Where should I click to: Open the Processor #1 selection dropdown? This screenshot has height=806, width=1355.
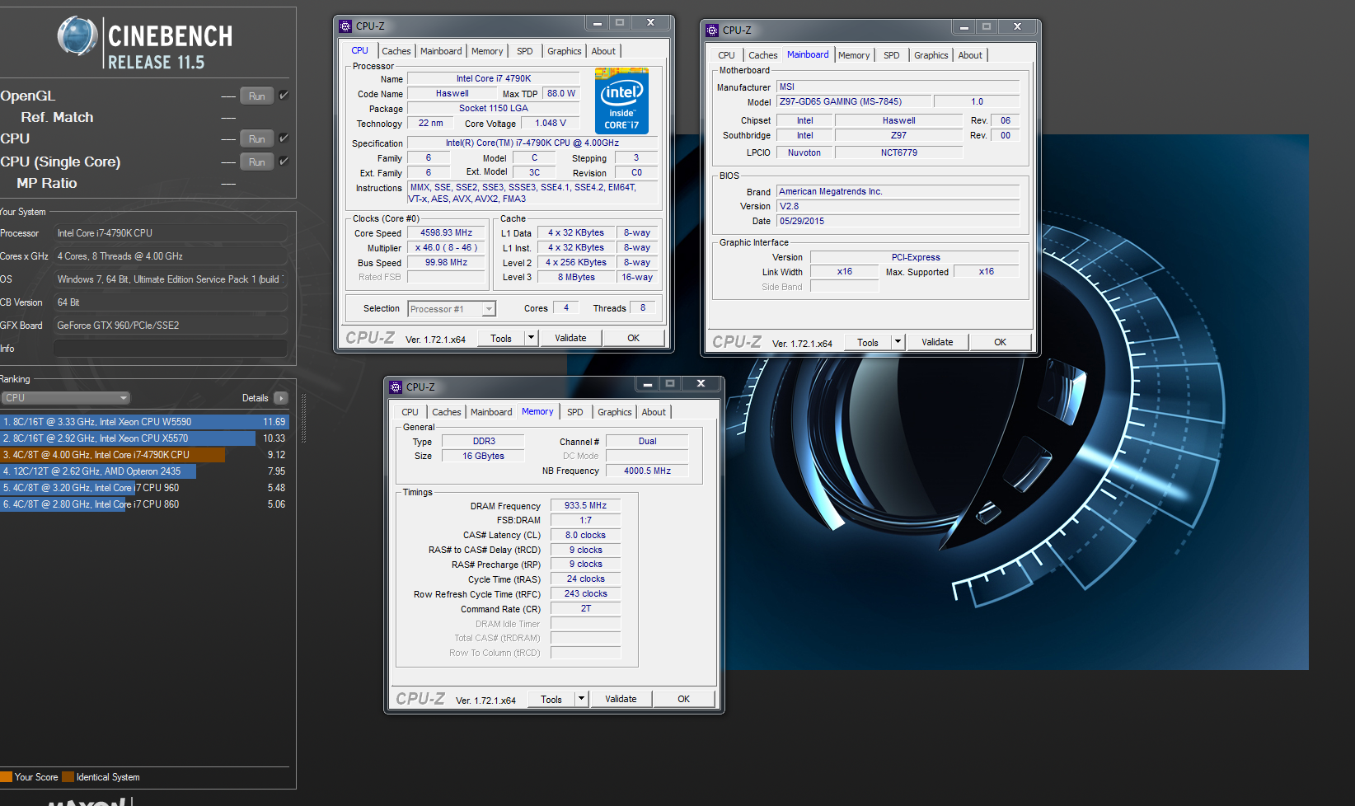[x=452, y=309]
